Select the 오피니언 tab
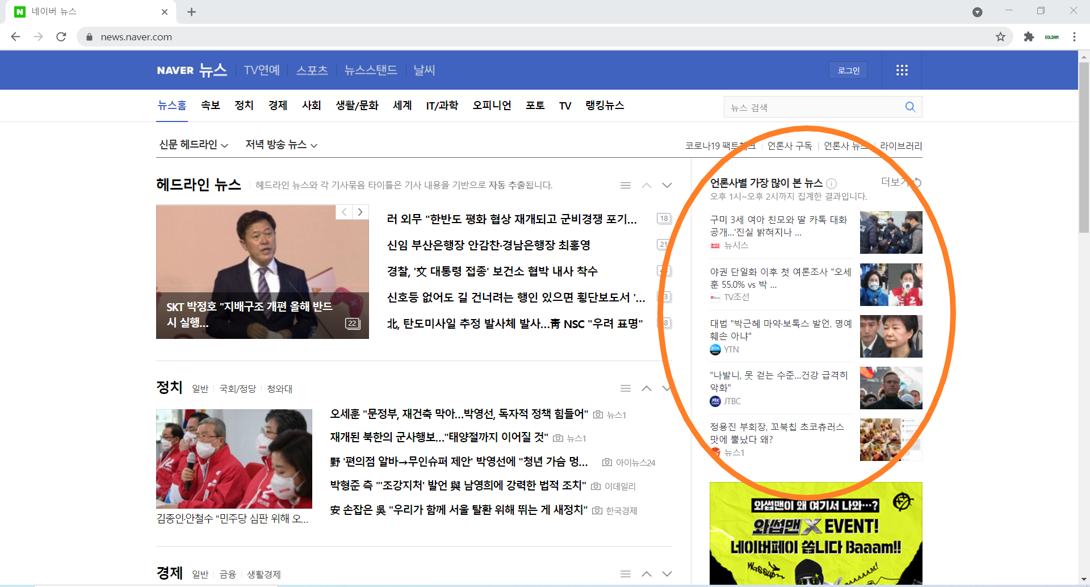 492,106
